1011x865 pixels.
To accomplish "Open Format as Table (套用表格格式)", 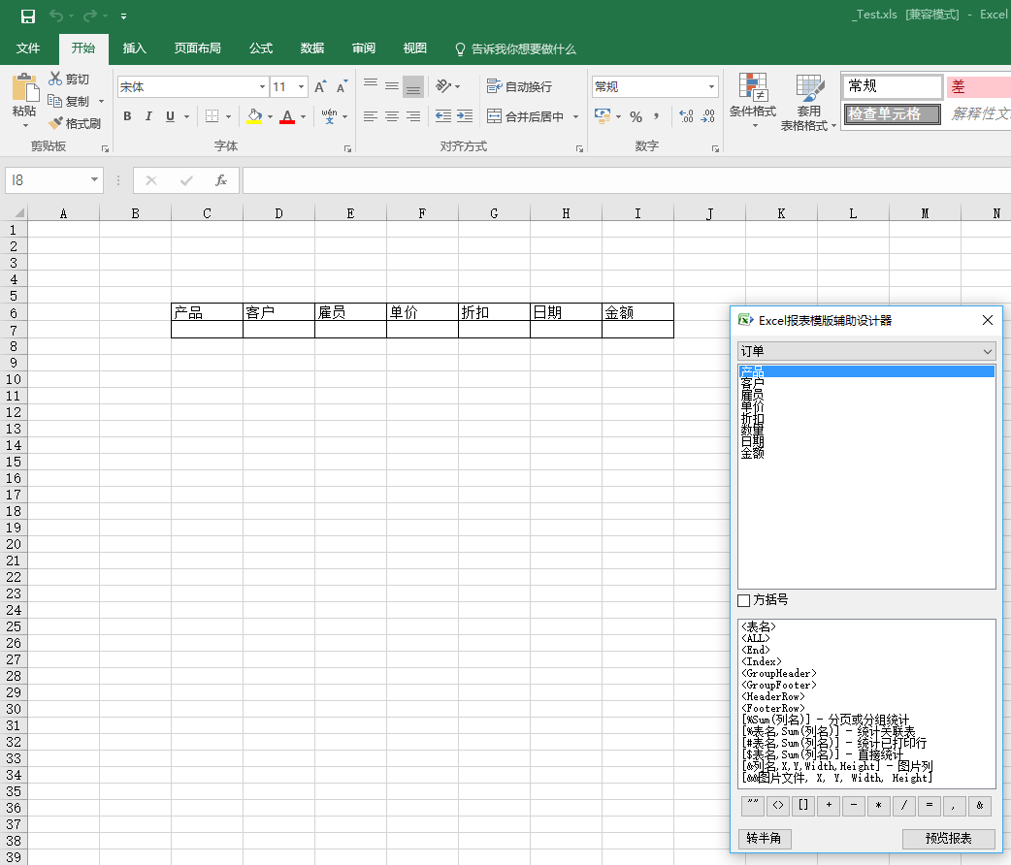I will pyautogui.click(x=808, y=102).
